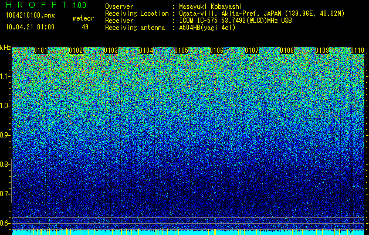The height and width of the screenshot is (235, 369).
Task: Click the 1.1 kHz axis tick label
Action: (5, 76)
